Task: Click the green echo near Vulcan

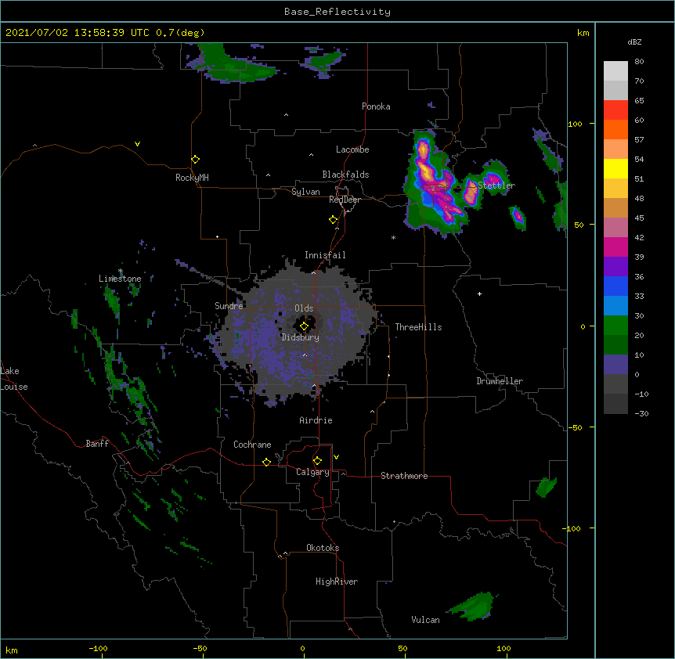Action: tap(473, 607)
